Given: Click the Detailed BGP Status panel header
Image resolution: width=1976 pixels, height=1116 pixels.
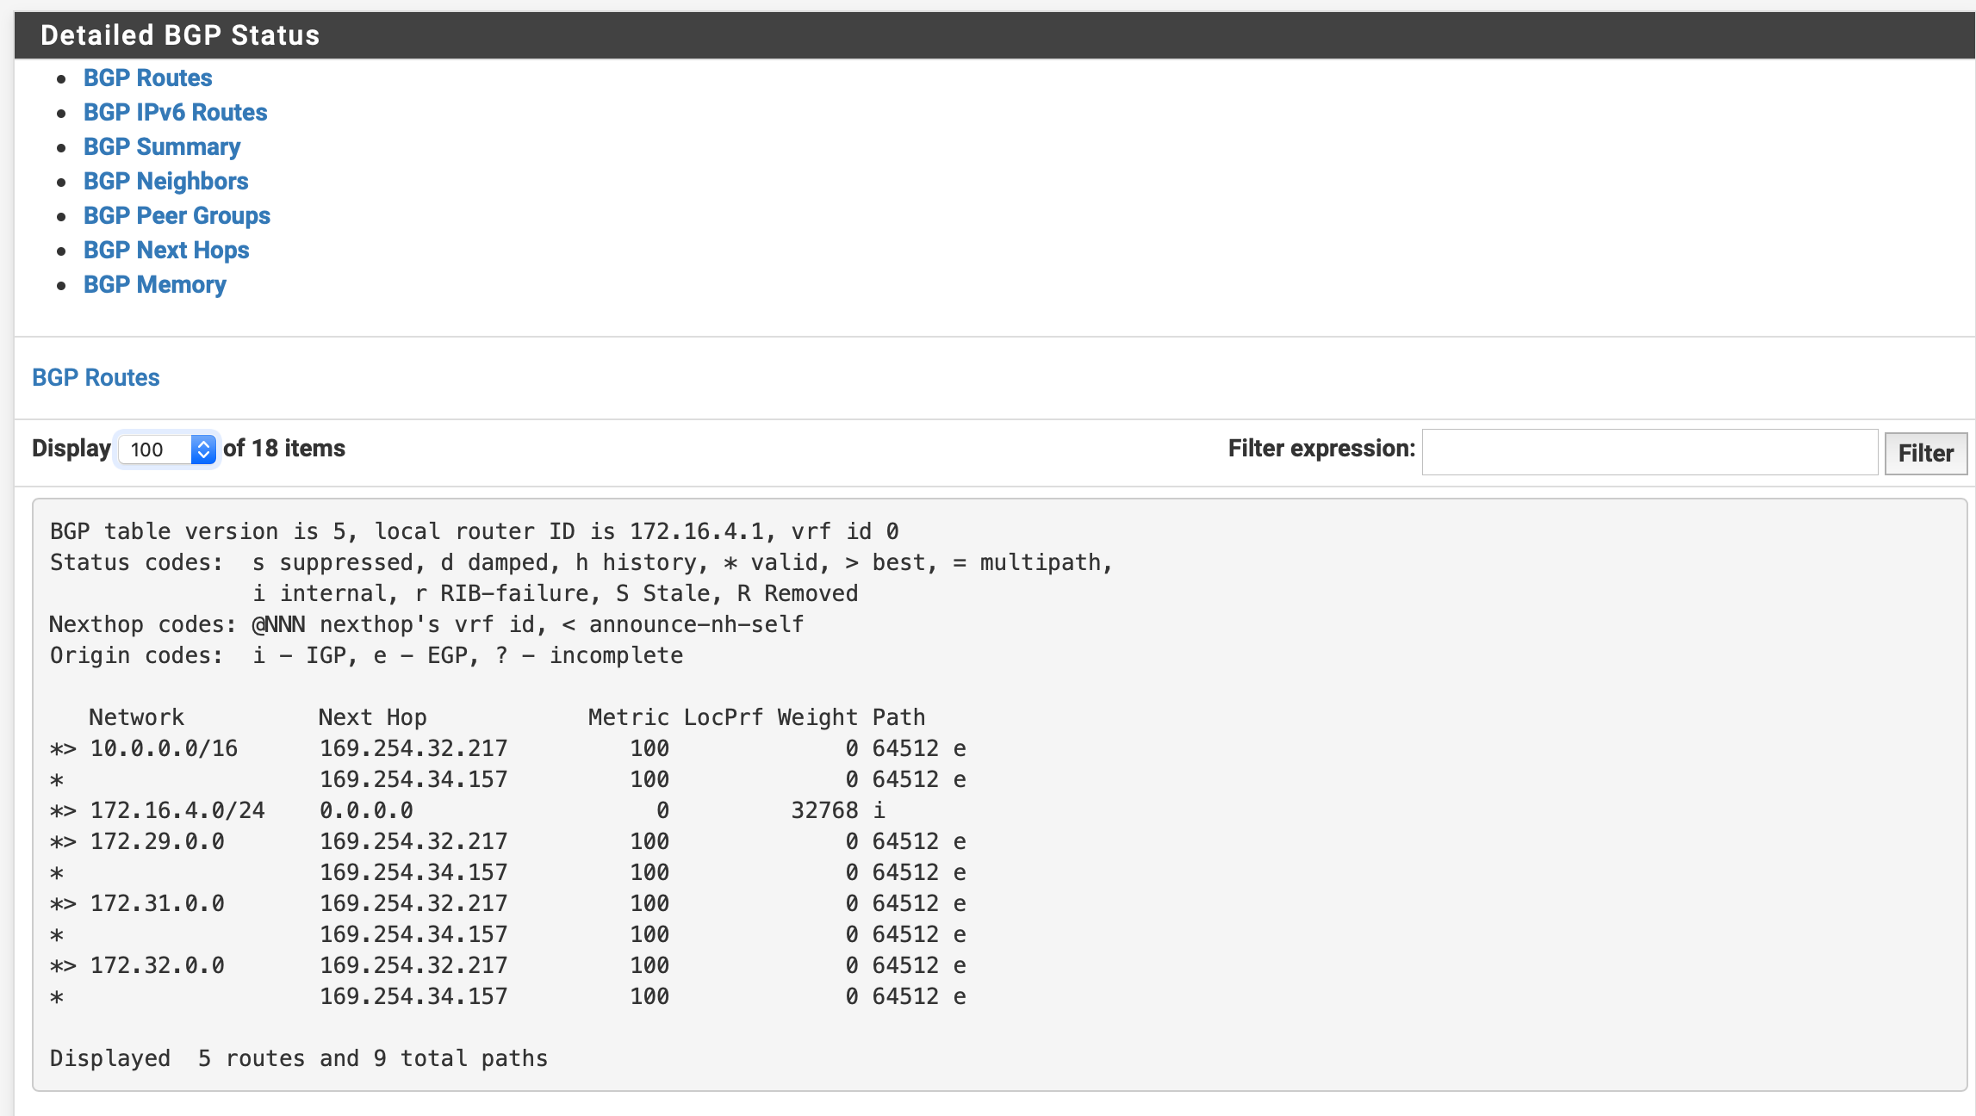Looking at the screenshot, I should (x=180, y=34).
